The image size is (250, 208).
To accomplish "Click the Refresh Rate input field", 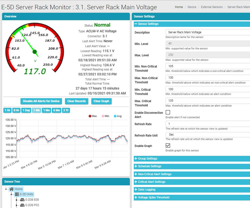I will [x=208, y=124].
